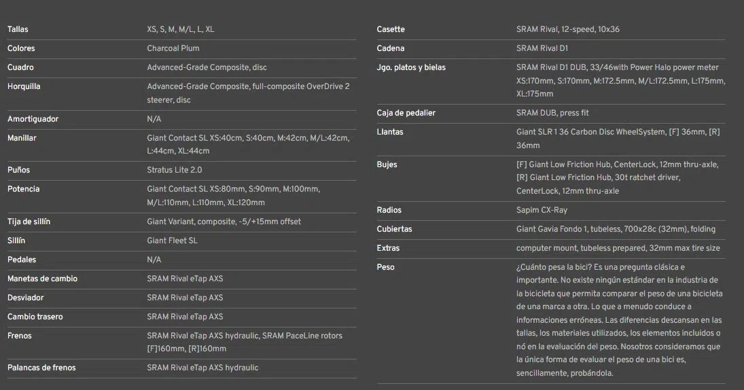Screen dimensions: 744x390
Task: Click the 'Cubiertas' row label
Action: [394, 230]
